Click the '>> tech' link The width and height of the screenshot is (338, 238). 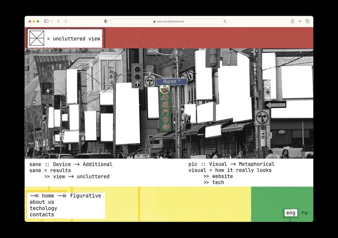pos(214,182)
